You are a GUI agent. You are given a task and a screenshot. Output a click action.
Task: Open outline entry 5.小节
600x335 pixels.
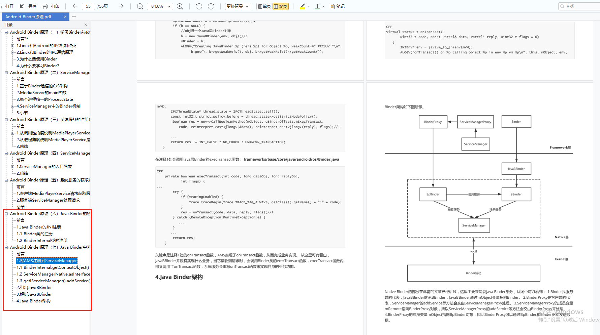(x=22, y=113)
